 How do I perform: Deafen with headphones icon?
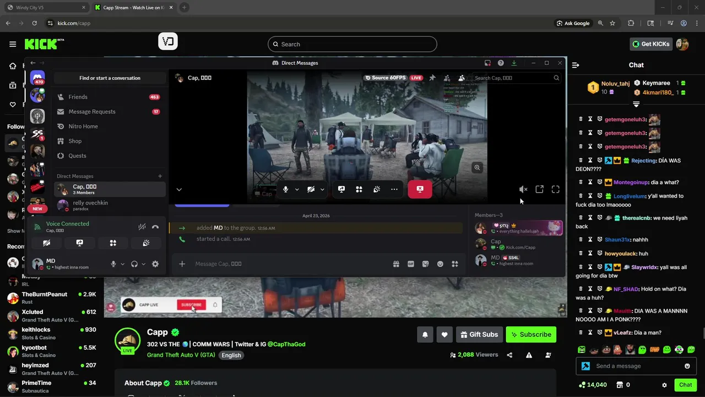pos(134,264)
